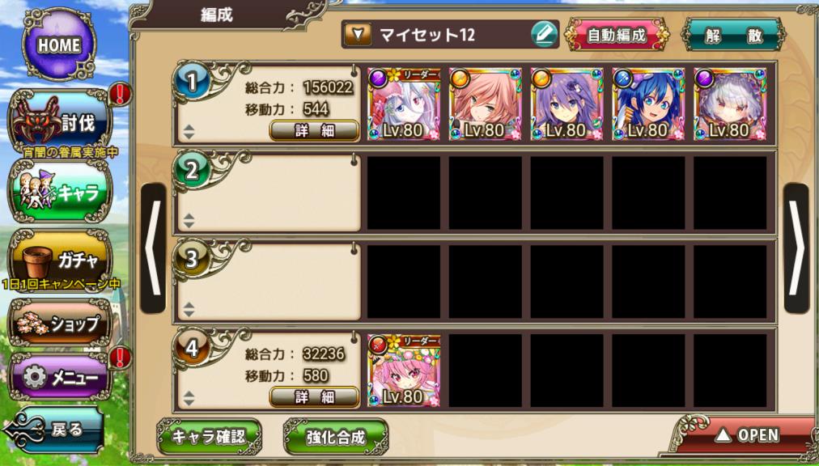This screenshot has width=819, height=466.
Task: Open the 討伐 subjugation menu
Action: coord(60,123)
